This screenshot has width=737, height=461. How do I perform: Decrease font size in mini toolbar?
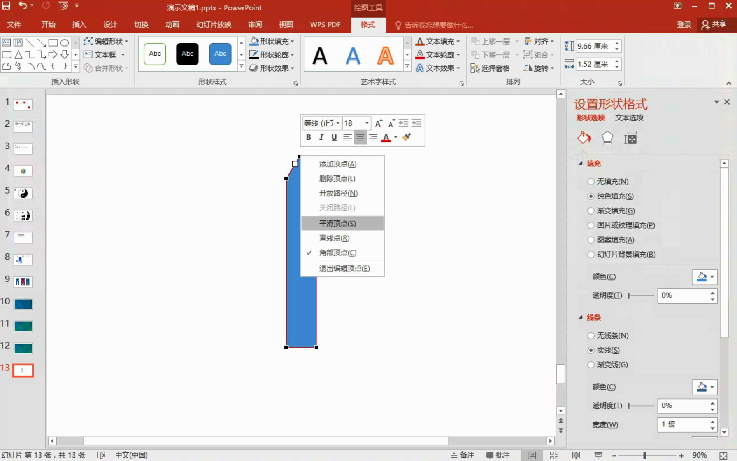coord(391,123)
